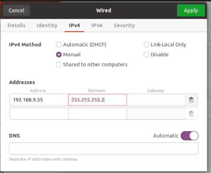
Task: Delete the 192.168.9.55 address row
Action: [x=191, y=100]
